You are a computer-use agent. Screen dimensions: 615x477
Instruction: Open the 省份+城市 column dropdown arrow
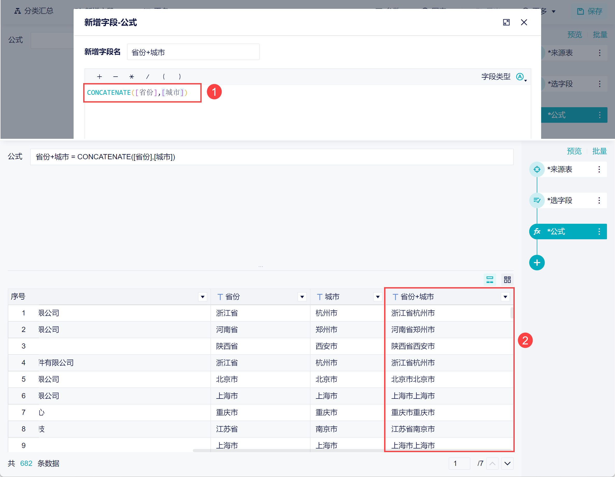[x=505, y=297]
